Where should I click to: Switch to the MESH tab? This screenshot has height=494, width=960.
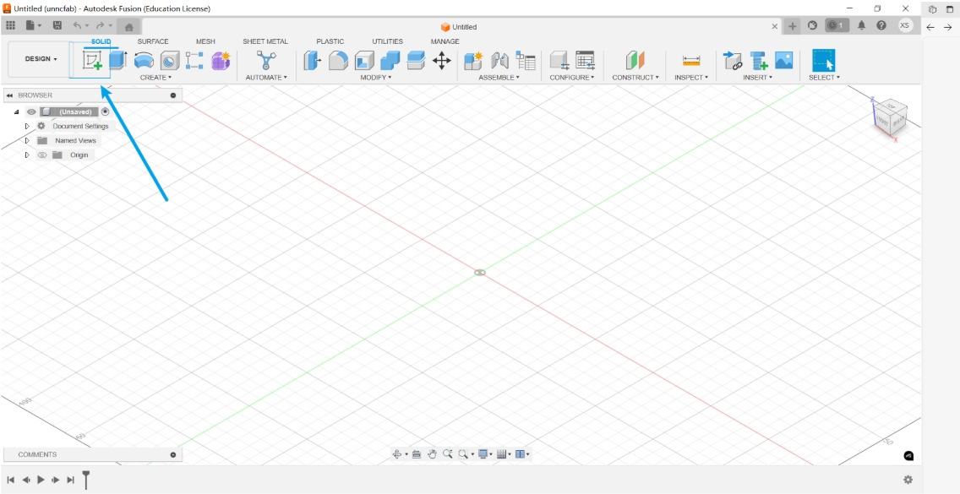[x=205, y=41]
